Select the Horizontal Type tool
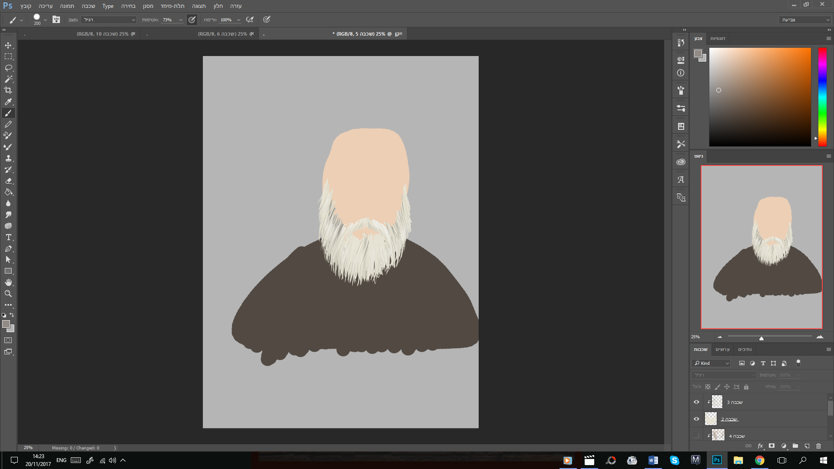Screen dimensions: 834x469 8,237
